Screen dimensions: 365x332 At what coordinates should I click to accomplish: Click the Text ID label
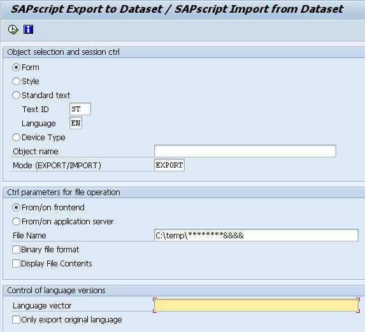click(36, 109)
